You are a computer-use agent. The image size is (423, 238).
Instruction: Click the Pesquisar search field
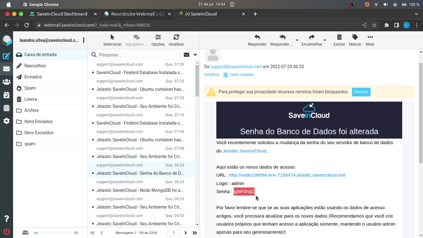coord(139,55)
